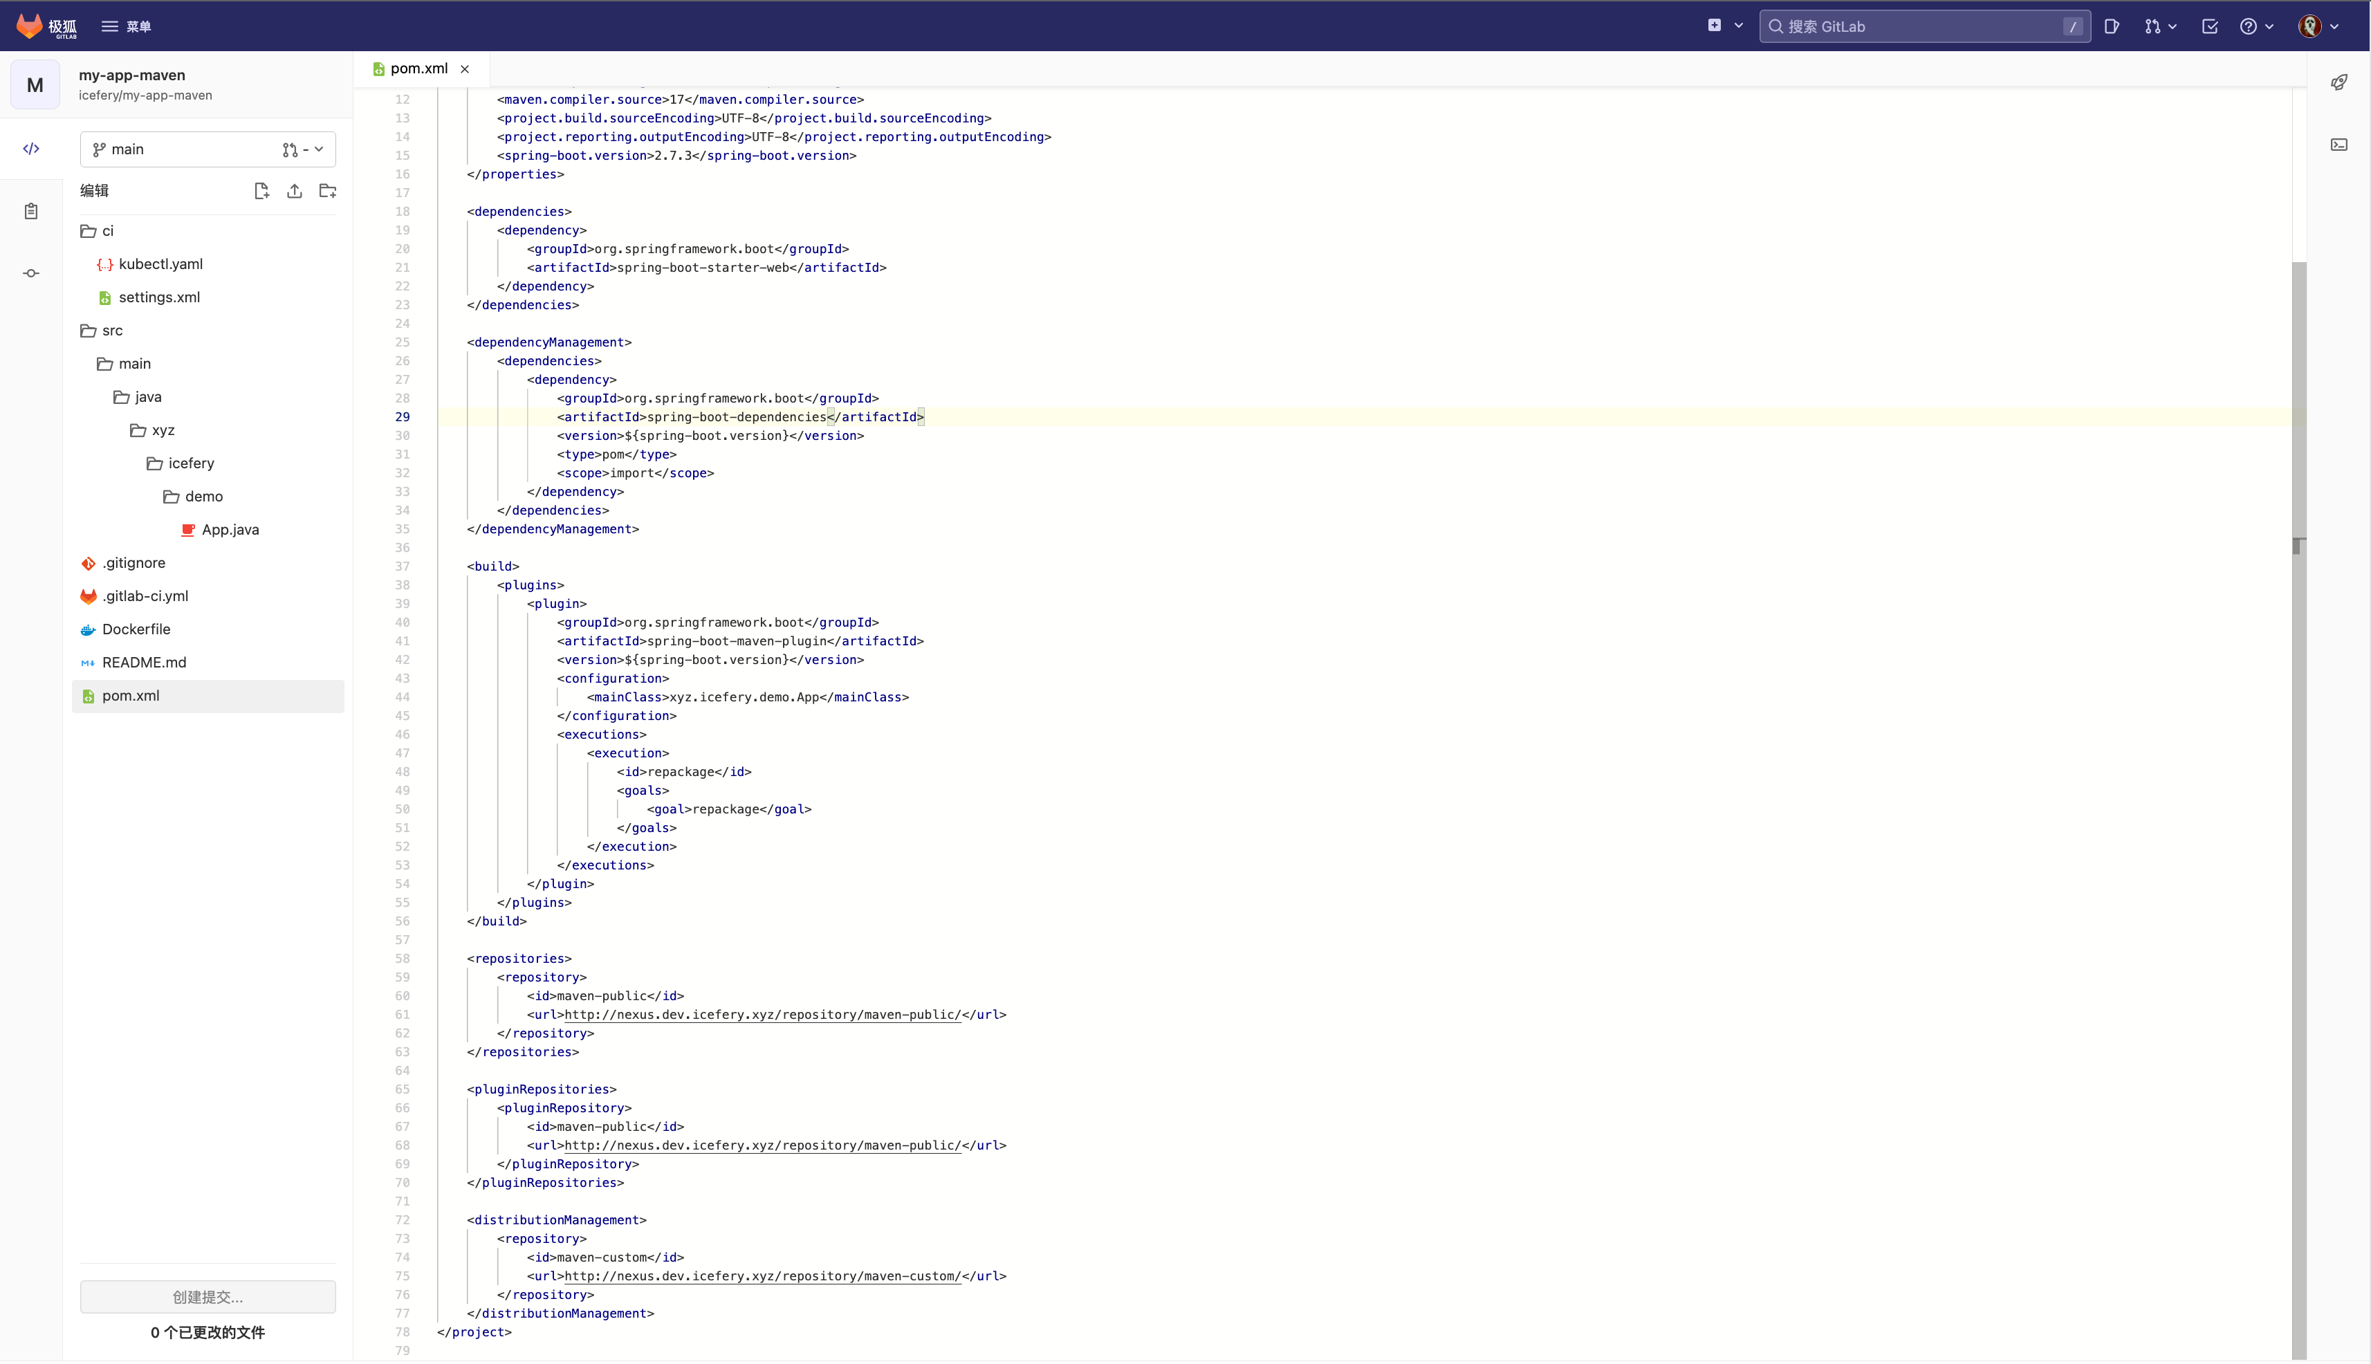
Task: Create a new directory with the folder-plus icon
Action: point(327,190)
